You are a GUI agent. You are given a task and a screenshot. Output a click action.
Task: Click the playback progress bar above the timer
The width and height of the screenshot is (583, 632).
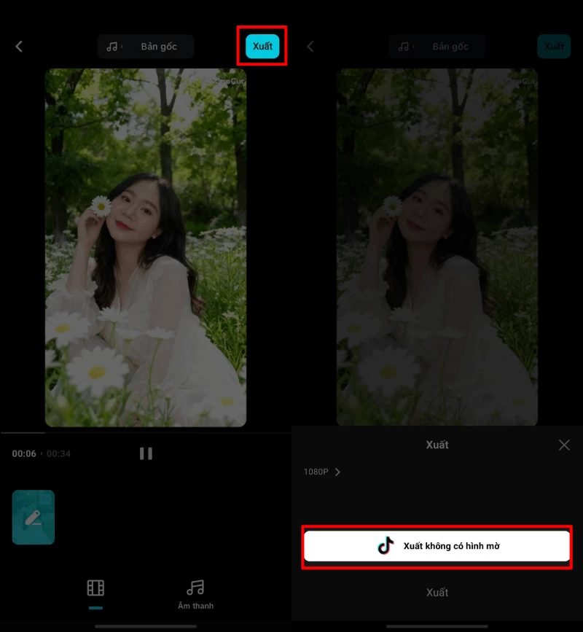pyautogui.click(x=146, y=432)
